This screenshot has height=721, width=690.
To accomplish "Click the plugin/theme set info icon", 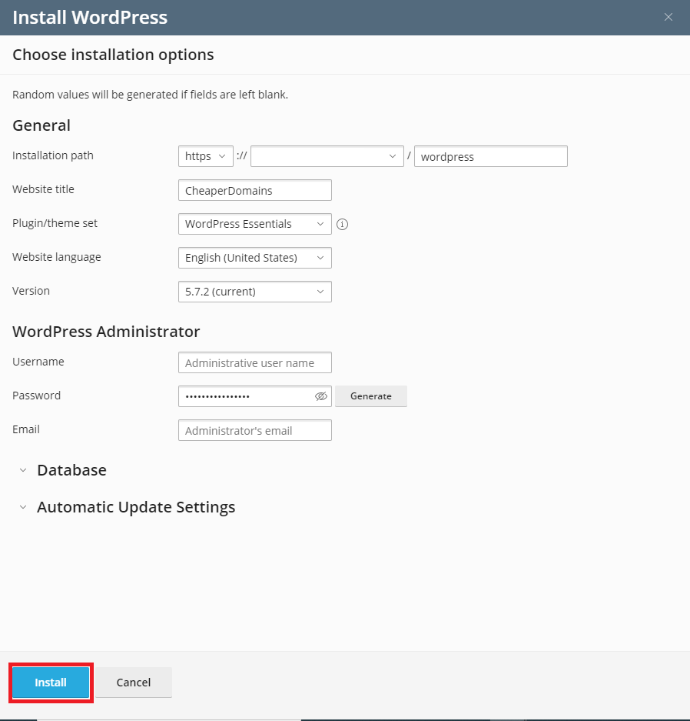I will 342,225.
